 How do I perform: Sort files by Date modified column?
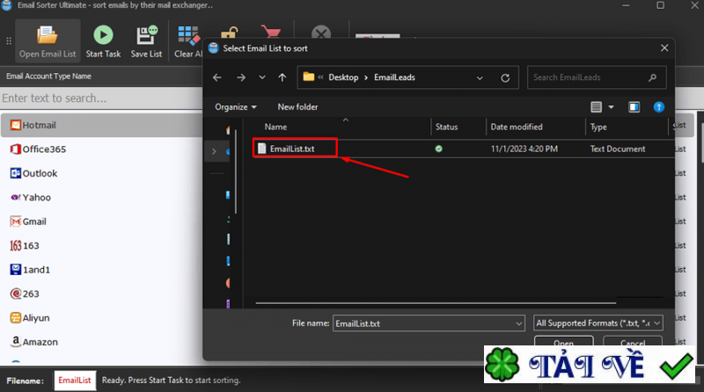(517, 127)
